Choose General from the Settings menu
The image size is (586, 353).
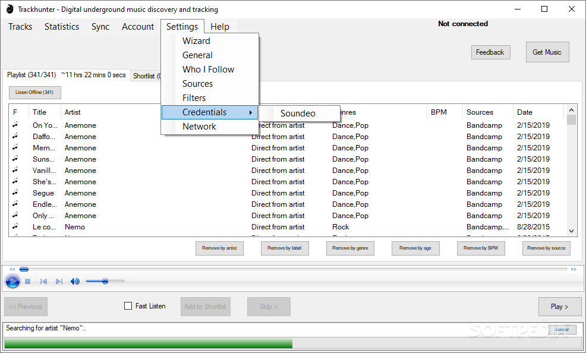point(210,55)
